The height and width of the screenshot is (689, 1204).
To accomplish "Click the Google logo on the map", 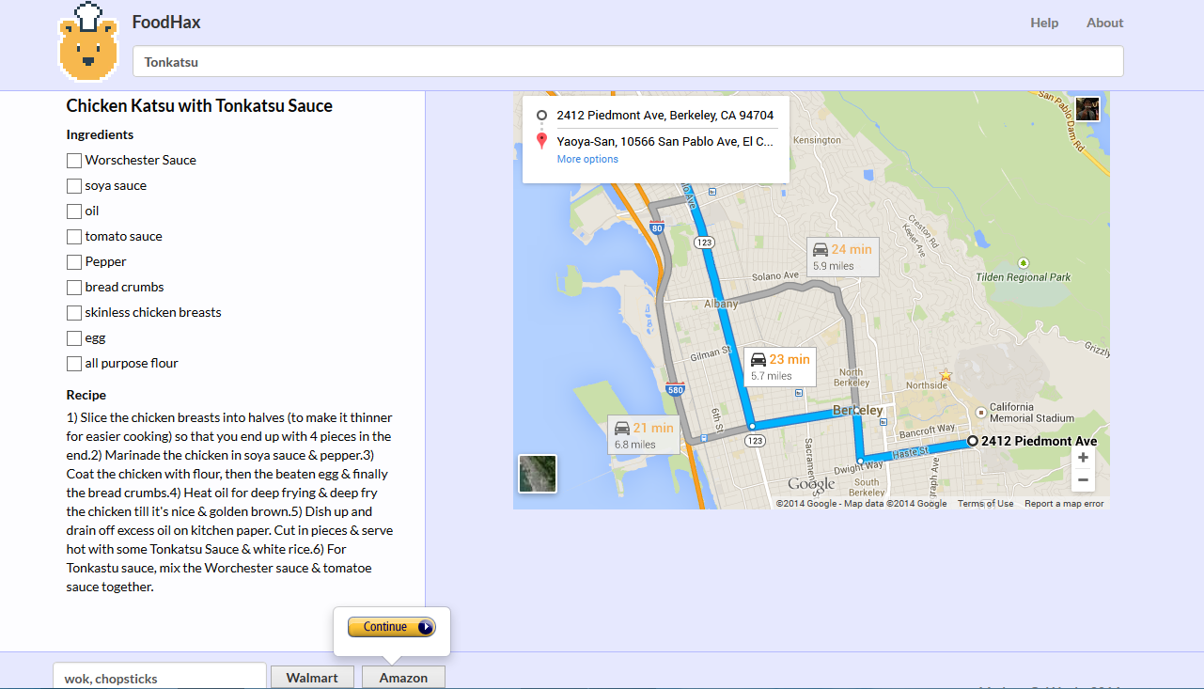I will click(x=811, y=484).
